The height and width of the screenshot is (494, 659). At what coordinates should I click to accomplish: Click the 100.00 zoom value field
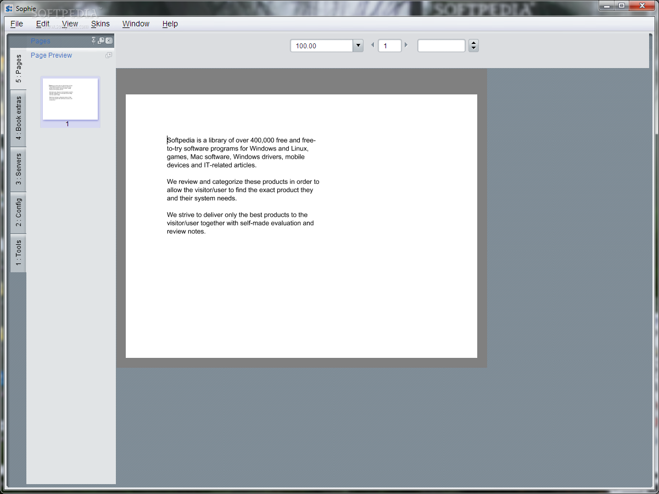(x=321, y=46)
